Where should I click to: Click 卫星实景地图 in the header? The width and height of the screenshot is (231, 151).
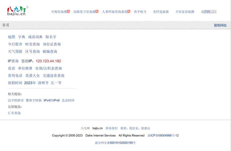[185, 12]
